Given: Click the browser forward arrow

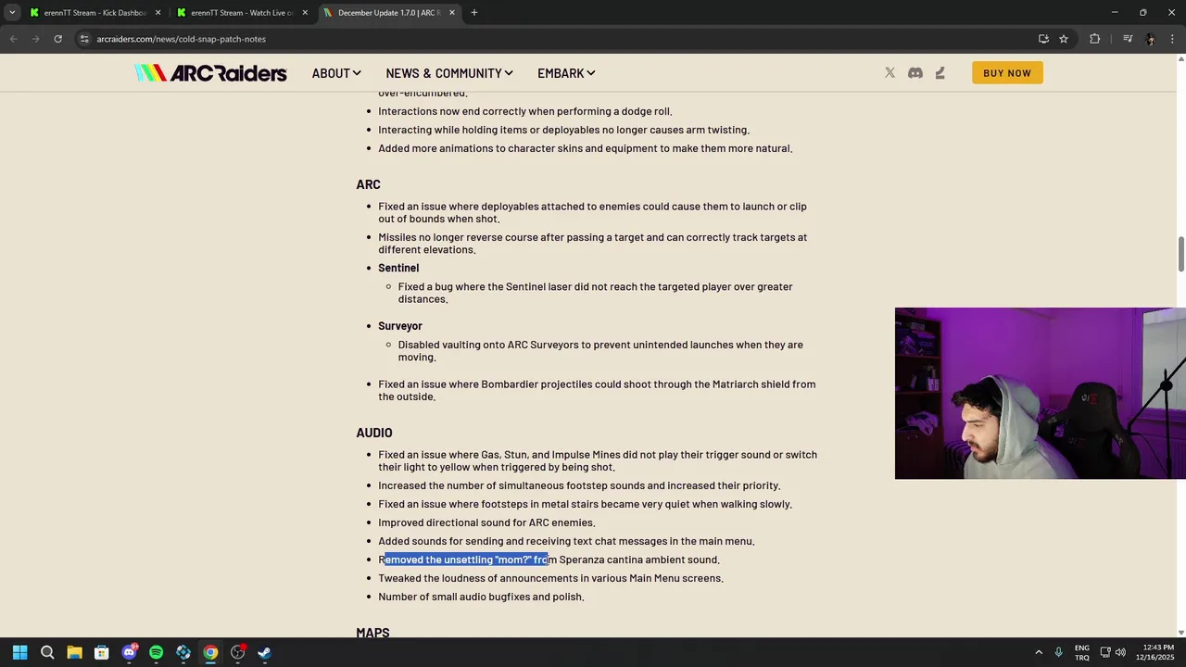Looking at the screenshot, I should (35, 39).
